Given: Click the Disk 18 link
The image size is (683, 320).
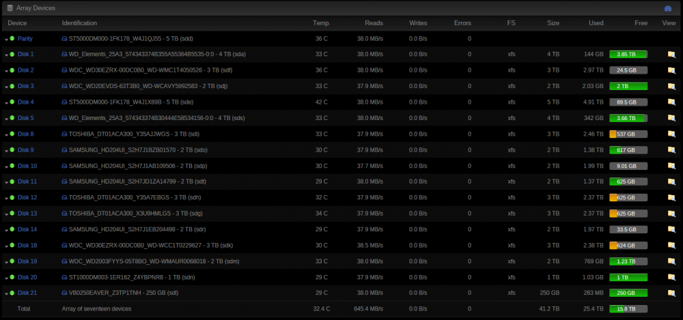Looking at the screenshot, I should click(27, 246).
